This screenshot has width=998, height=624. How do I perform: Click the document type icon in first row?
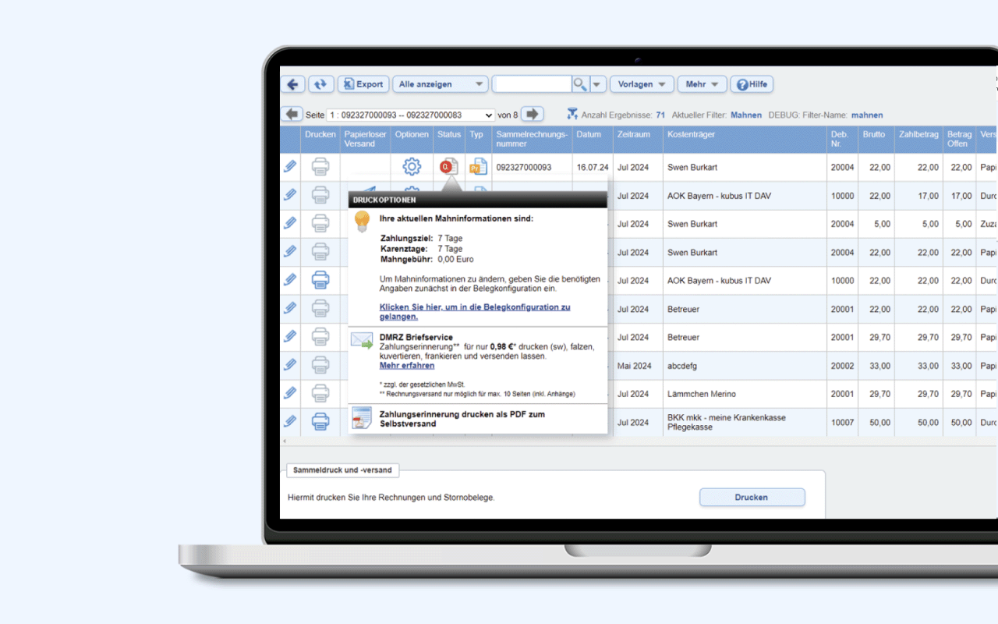point(477,167)
